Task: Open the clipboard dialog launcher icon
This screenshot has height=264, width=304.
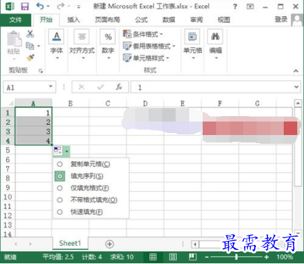Action: point(41,71)
